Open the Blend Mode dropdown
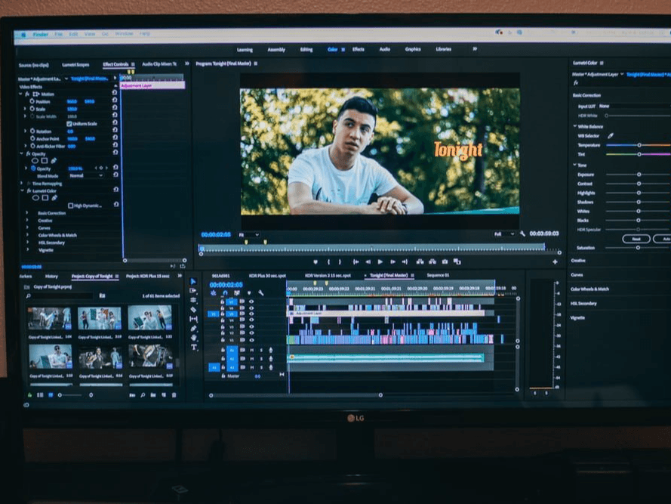671x504 pixels. click(85, 175)
